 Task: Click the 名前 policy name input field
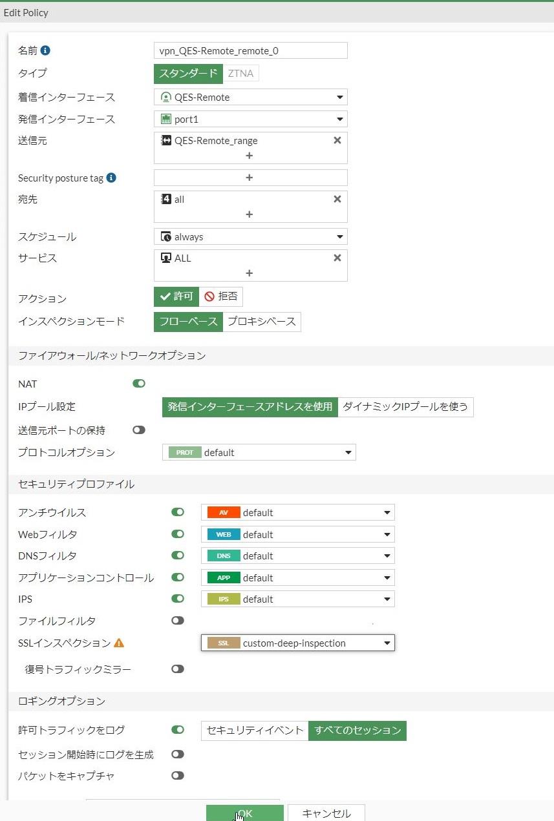tap(251, 50)
